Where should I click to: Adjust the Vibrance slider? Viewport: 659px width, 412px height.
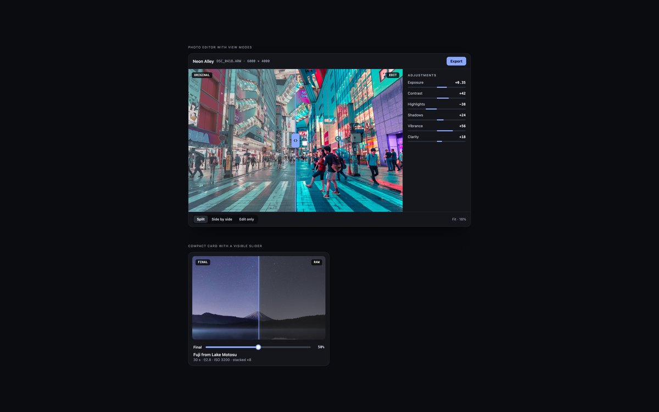tap(437, 131)
